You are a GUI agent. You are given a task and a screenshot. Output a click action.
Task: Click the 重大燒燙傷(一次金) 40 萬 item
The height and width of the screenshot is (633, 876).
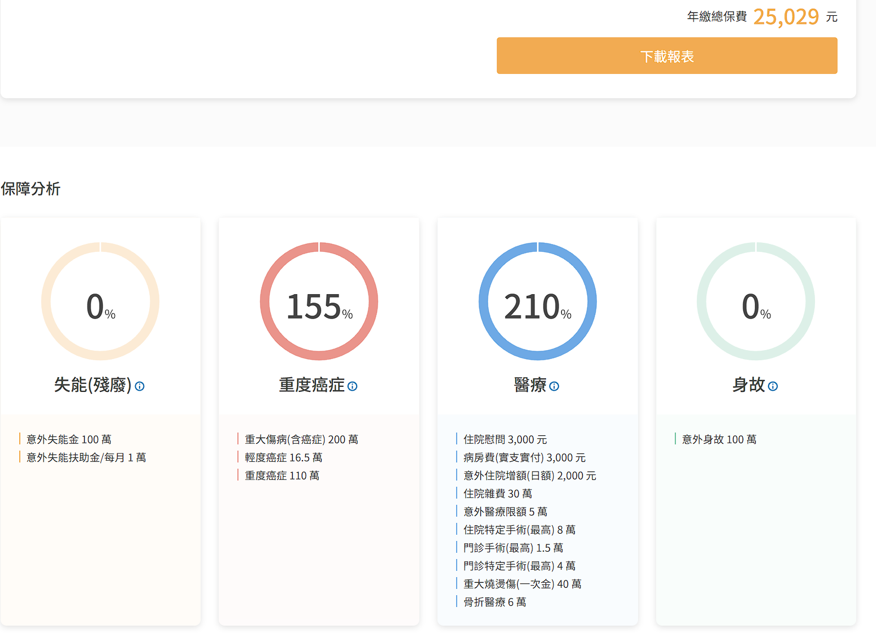click(x=522, y=584)
